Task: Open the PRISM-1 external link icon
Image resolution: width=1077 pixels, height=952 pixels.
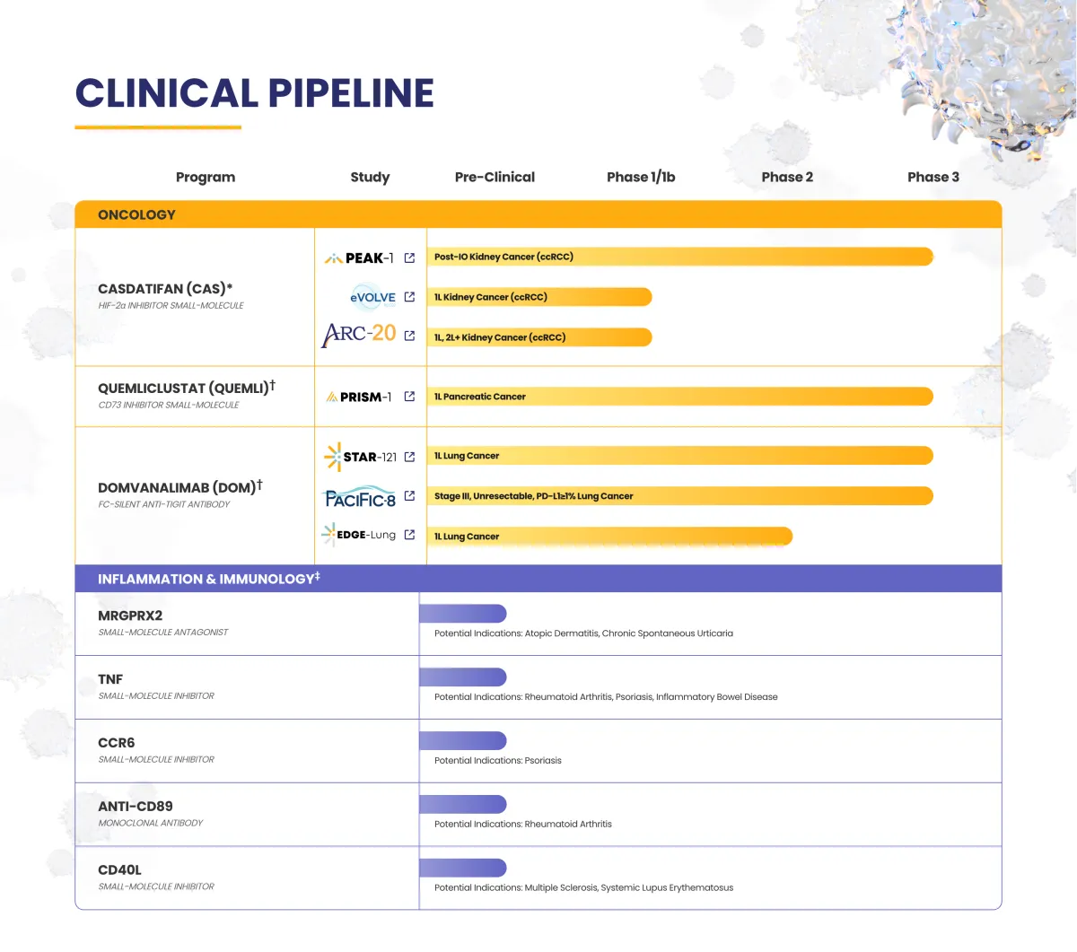Action: coord(409,396)
